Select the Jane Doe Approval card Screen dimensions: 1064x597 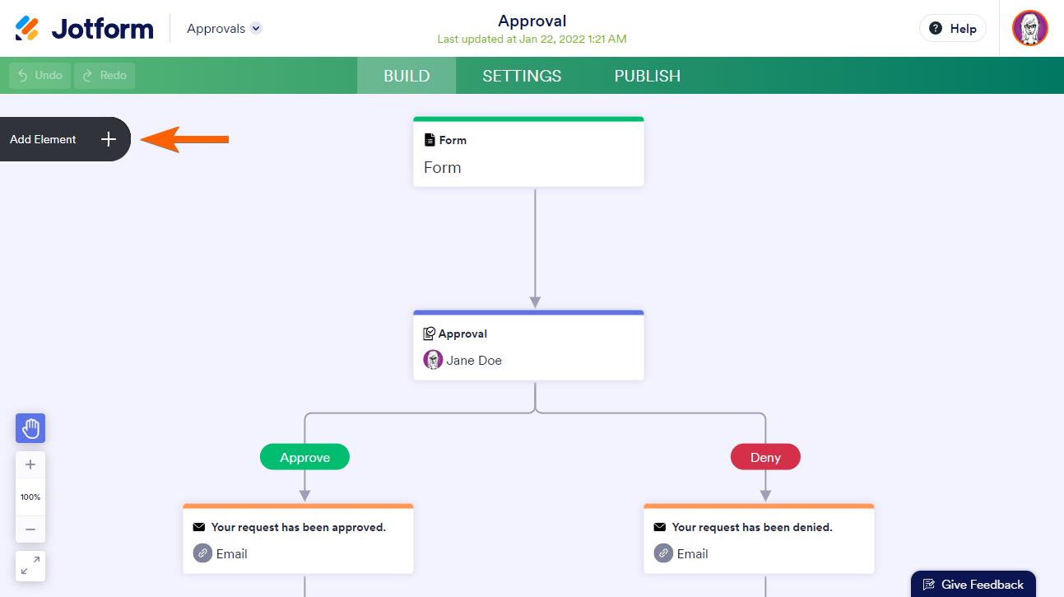coord(528,347)
